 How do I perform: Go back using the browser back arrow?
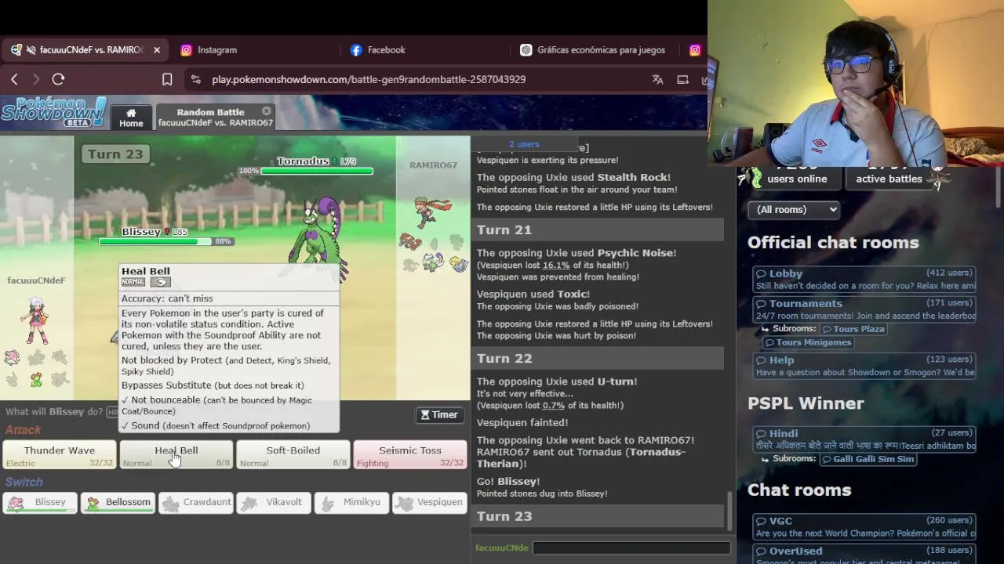(14, 79)
